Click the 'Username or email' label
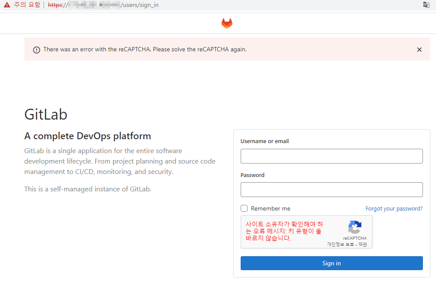436x281 pixels. coord(265,141)
